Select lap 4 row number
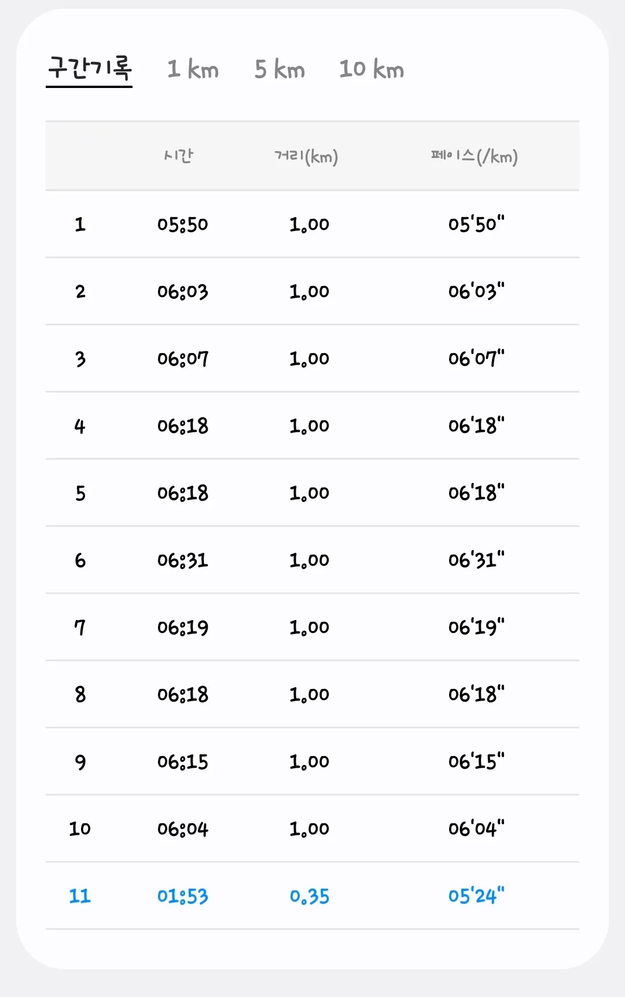This screenshot has height=997, width=625. 80,426
